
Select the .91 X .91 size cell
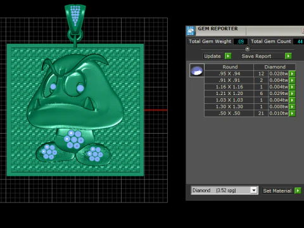coord(229,80)
